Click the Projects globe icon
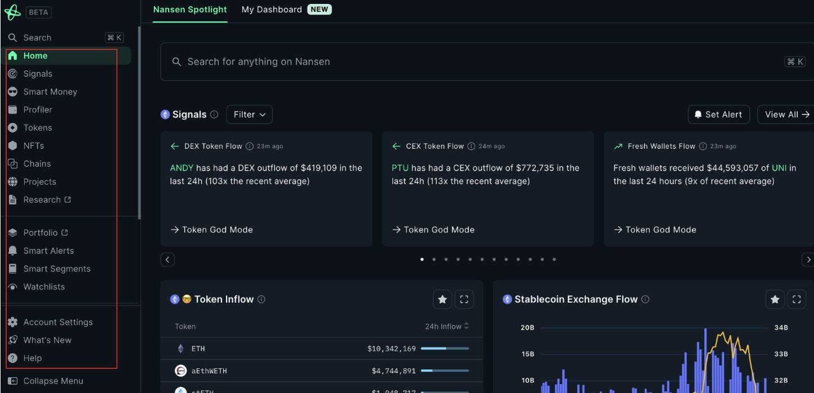The height and width of the screenshot is (393, 814). pos(13,181)
